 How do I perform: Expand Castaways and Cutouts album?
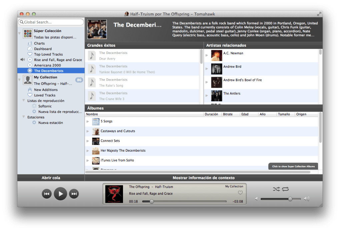click(x=88, y=131)
